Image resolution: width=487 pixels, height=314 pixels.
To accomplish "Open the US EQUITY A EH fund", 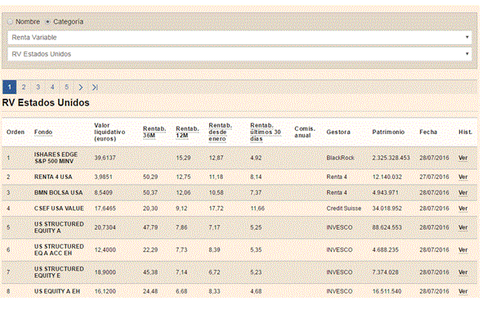I will [x=57, y=292].
